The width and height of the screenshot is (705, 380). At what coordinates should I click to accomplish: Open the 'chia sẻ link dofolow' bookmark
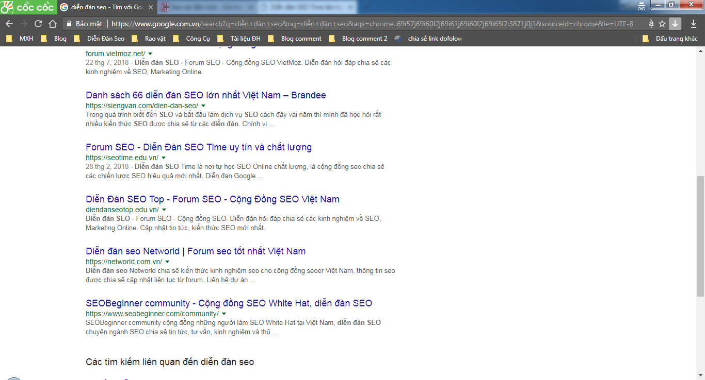428,39
